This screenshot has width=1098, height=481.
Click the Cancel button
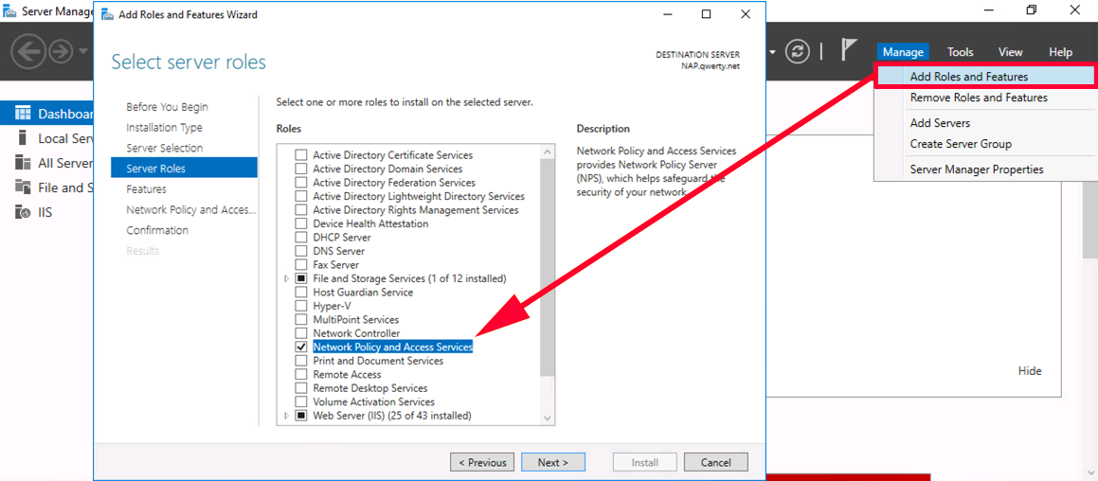[715, 462]
